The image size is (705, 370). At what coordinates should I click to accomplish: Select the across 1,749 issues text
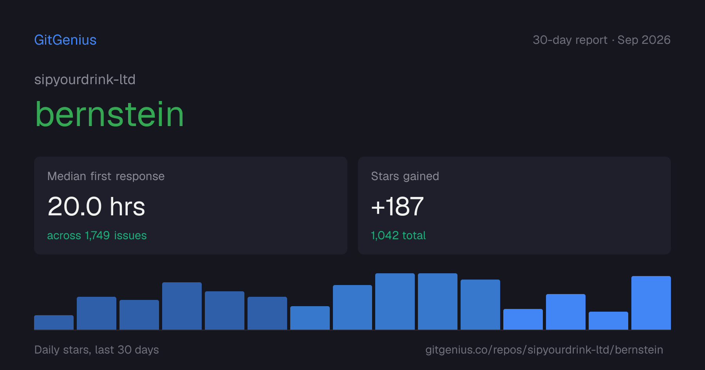97,235
